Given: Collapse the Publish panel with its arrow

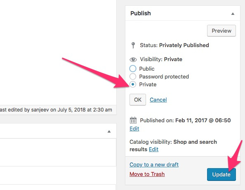Looking at the screenshot, I should 233,14.
